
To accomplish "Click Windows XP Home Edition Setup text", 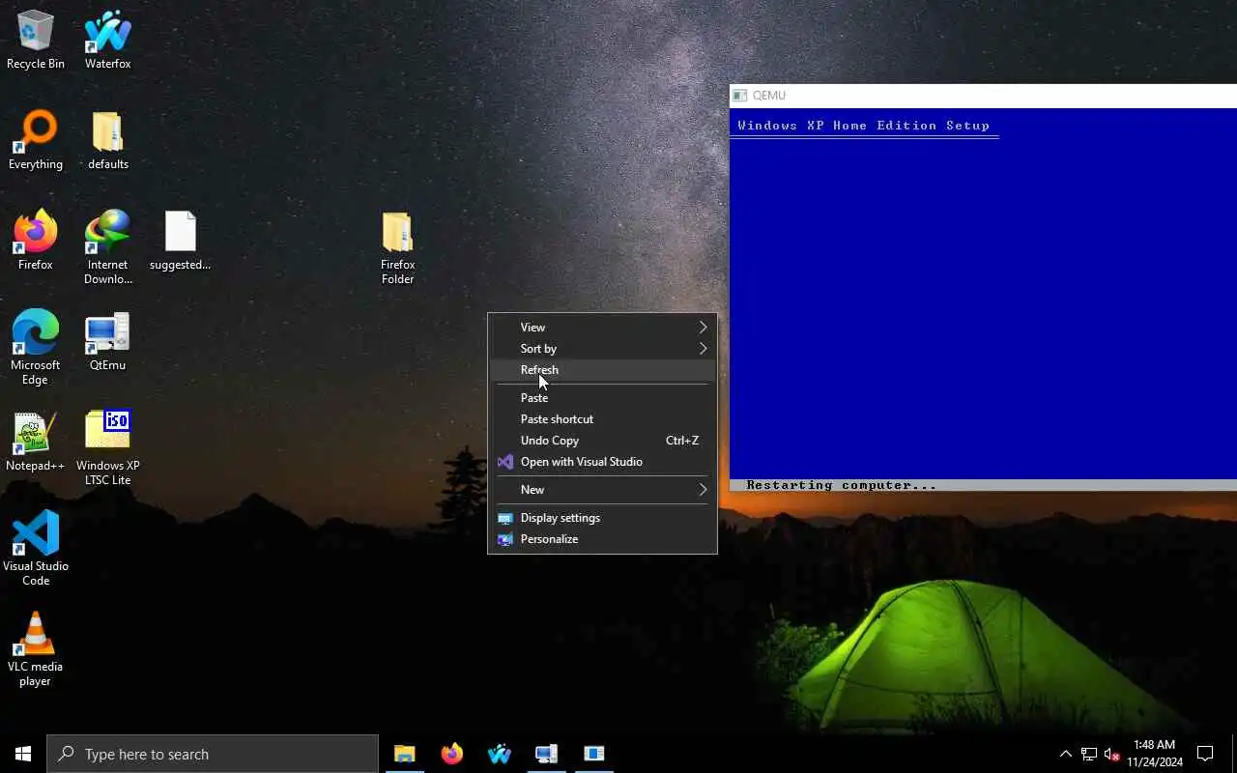I will click(x=863, y=126).
